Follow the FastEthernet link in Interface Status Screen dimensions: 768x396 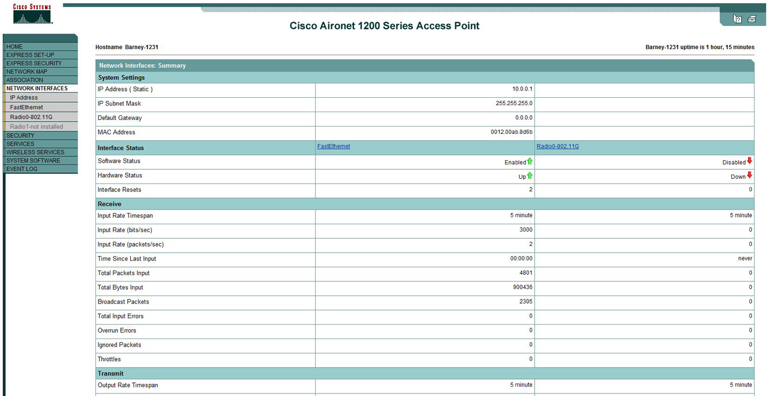click(334, 146)
